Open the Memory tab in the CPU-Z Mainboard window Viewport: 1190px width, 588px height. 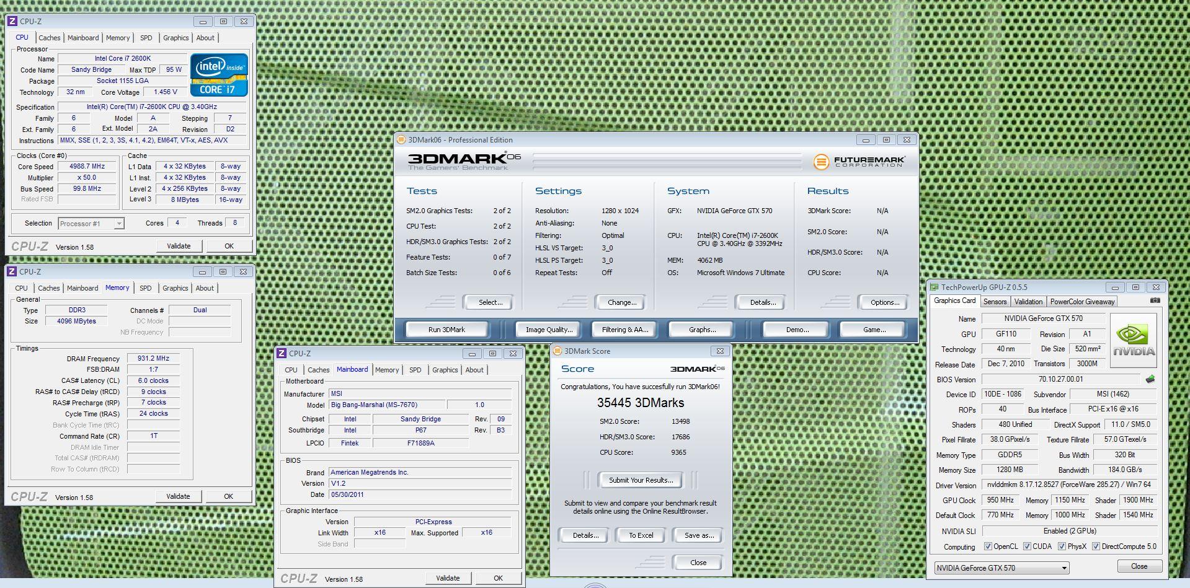[x=387, y=370]
